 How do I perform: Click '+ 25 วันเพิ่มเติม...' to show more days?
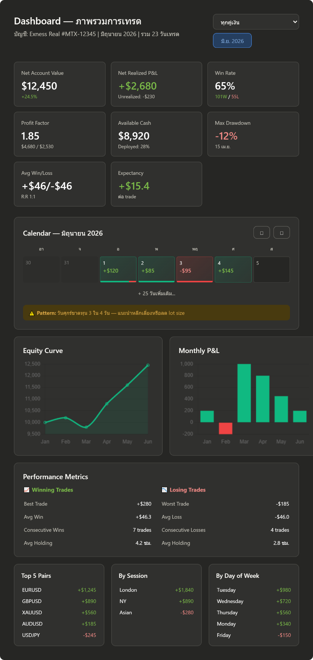pyautogui.click(x=156, y=294)
